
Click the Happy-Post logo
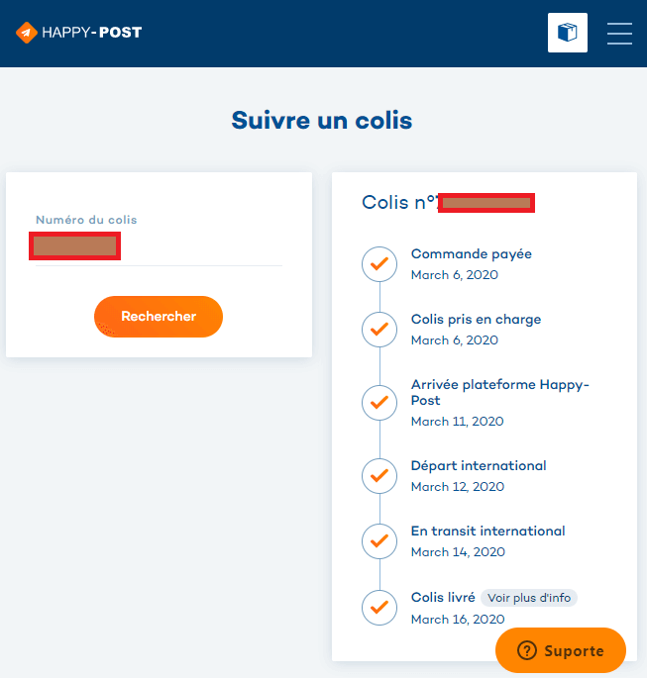point(79,33)
